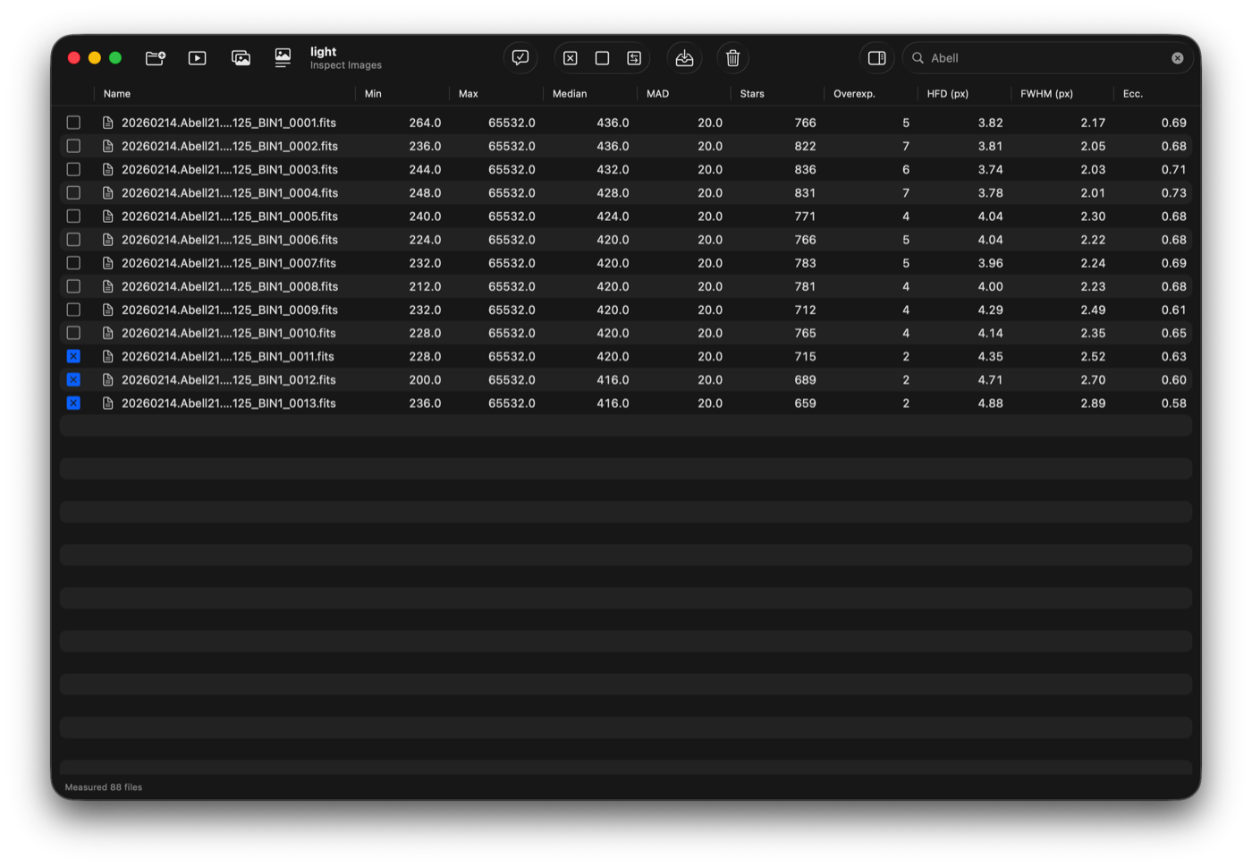Select file name BIN1_0010.fits

(x=229, y=333)
